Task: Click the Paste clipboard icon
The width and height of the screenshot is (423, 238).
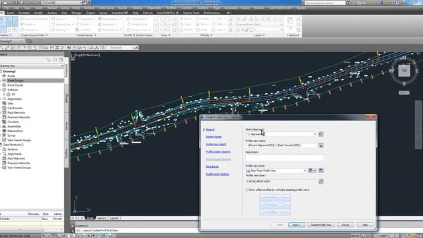Action: [290, 23]
